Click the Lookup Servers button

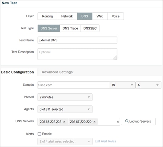tap(138, 121)
